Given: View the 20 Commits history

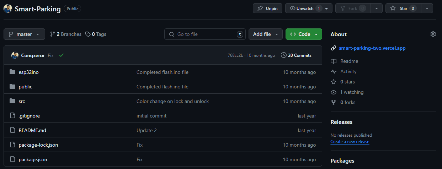Looking at the screenshot, I should (296, 55).
